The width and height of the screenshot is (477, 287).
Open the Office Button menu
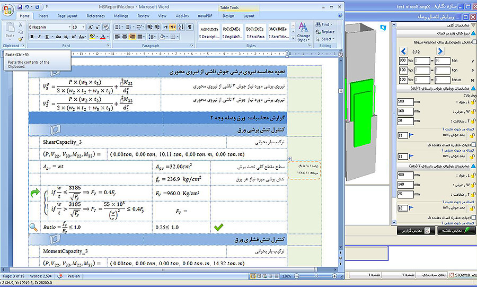pyautogui.click(x=8, y=9)
